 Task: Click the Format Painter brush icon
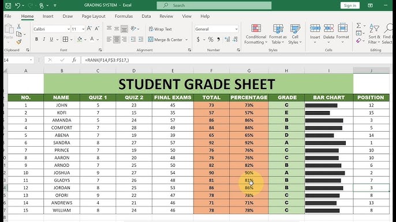[18, 42]
